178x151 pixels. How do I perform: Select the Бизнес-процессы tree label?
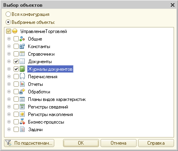46,122
